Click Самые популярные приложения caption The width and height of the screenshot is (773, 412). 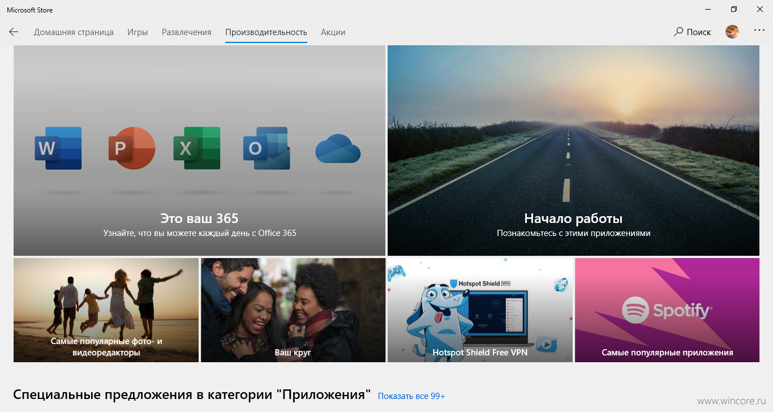(x=667, y=353)
